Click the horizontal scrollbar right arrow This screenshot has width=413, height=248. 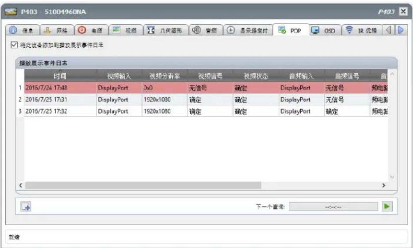[x=384, y=185]
